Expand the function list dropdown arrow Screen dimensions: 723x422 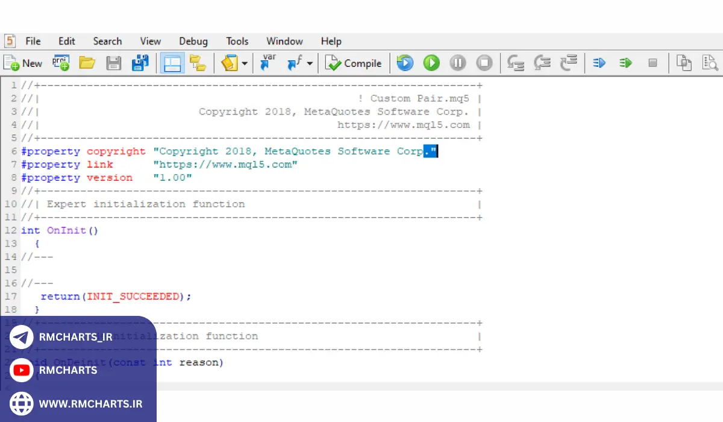(x=310, y=63)
